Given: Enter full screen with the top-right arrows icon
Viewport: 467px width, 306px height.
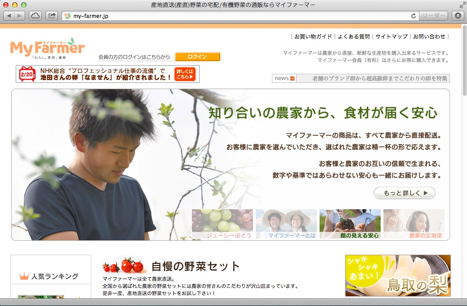Looking at the screenshot, I should pyautogui.click(x=462, y=4).
